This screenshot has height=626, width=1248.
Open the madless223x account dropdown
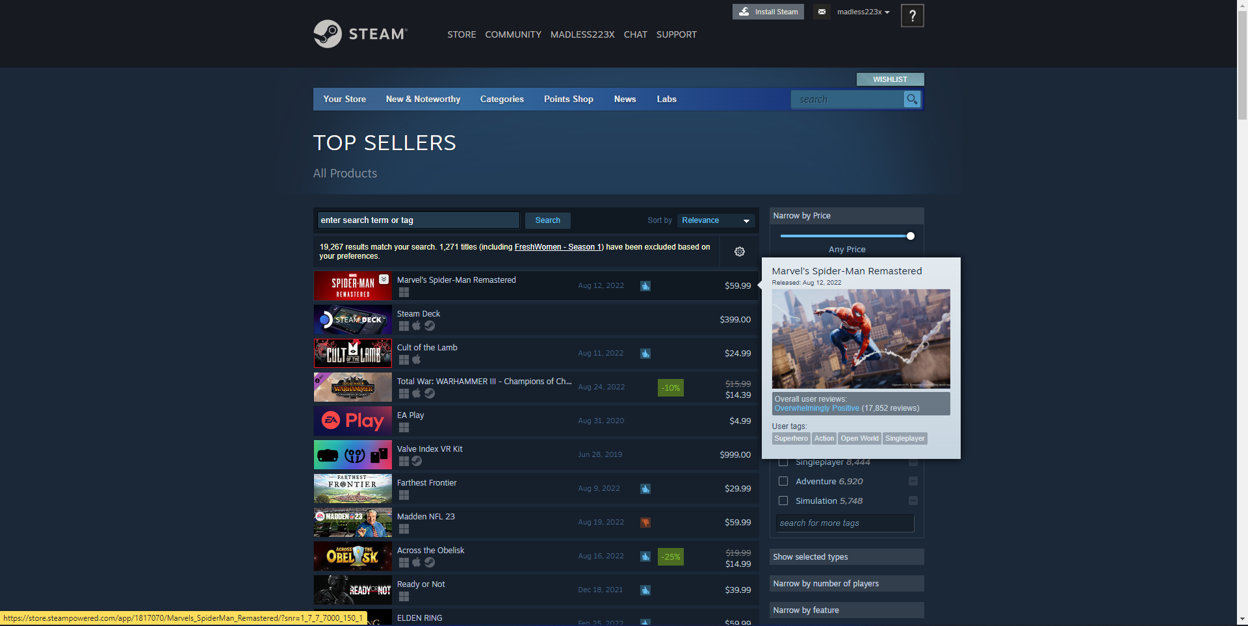click(863, 12)
